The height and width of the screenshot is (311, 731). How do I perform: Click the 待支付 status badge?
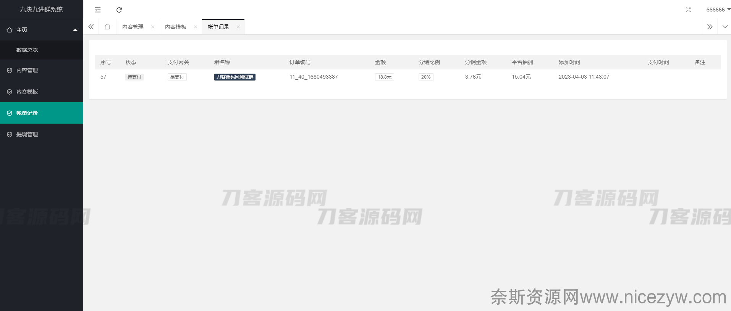coord(134,77)
